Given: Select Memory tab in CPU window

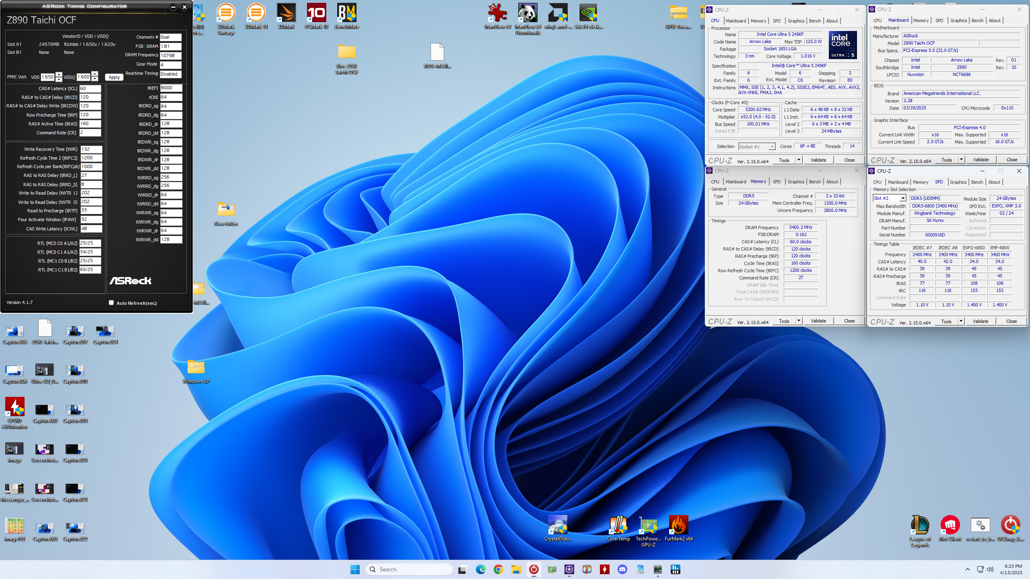Looking at the screenshot, I should 758,21.
